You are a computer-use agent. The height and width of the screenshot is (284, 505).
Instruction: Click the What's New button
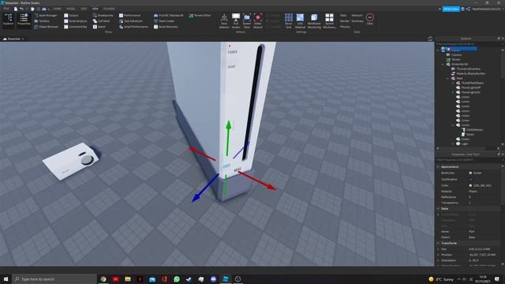pos(451,9)
